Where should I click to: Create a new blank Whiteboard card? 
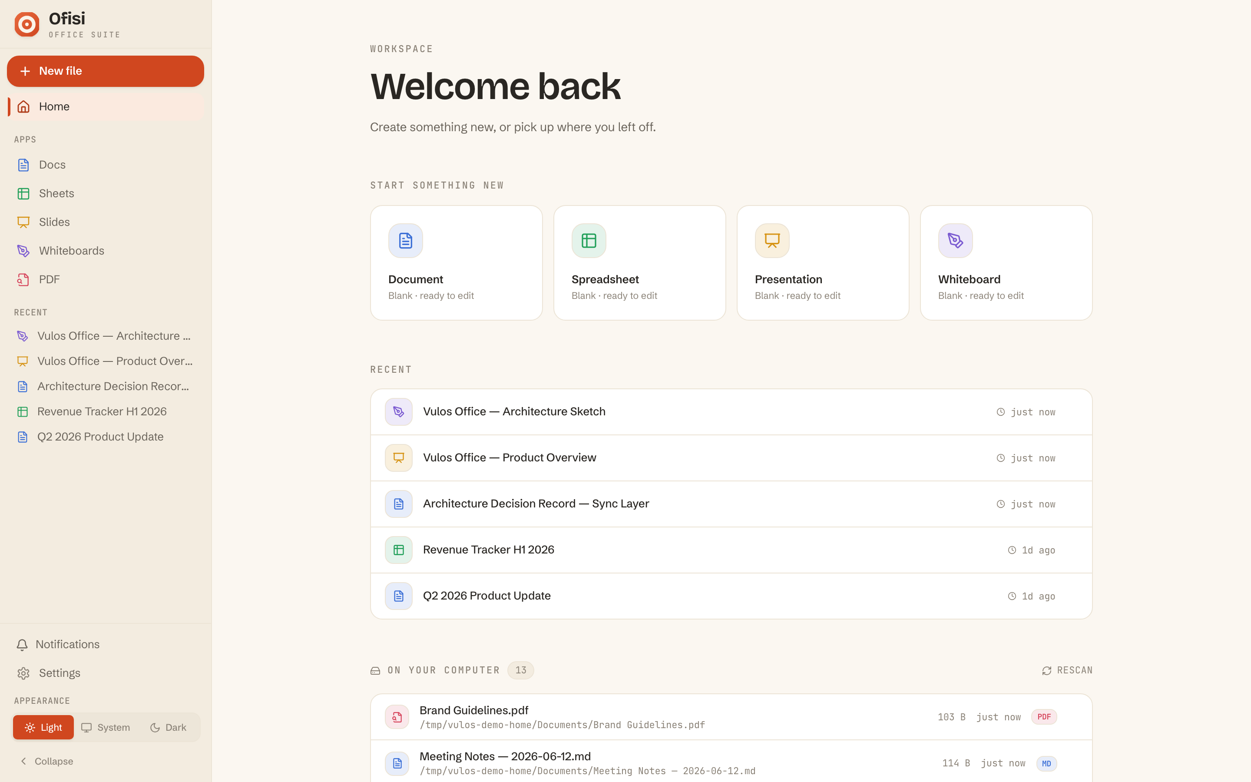pyautogui.click(x=1006, y=263)
